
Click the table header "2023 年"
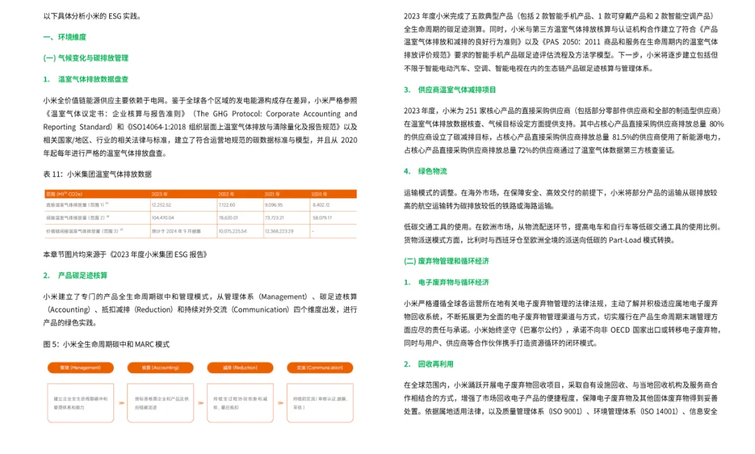click(159, 194)
